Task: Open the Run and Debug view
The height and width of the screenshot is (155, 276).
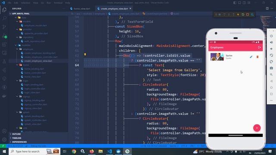Action: (x=4, y=36)
